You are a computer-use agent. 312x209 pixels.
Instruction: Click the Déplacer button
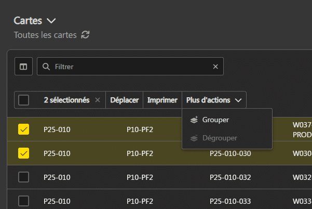pos(125,100)
